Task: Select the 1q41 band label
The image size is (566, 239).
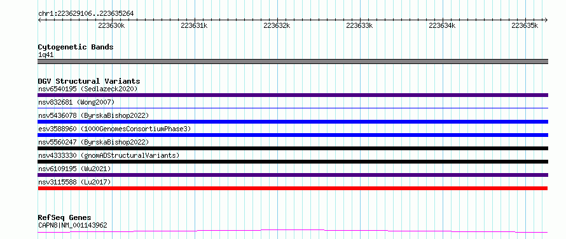Action: tap(46, 55)
